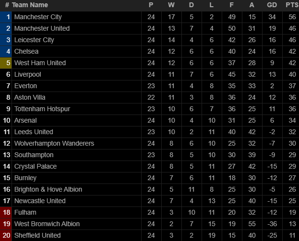Click Tottenham Hotspur in standings
This screenshot has width=299, height=241.
click(42, 109)
